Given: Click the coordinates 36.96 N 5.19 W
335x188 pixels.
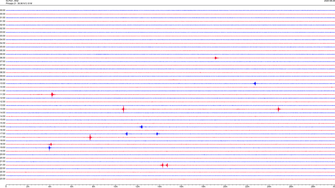Looking at the screenshot, I should 25,3.
